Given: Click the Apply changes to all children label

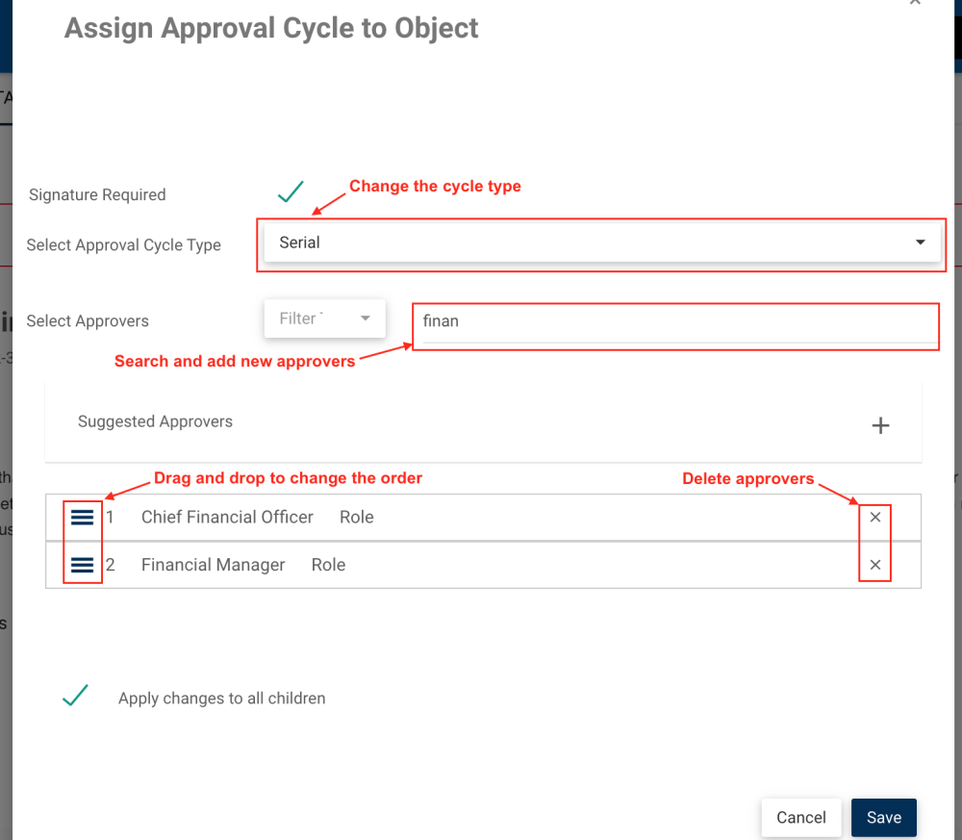Looking at the screenshot, I should tap(221, 699).
